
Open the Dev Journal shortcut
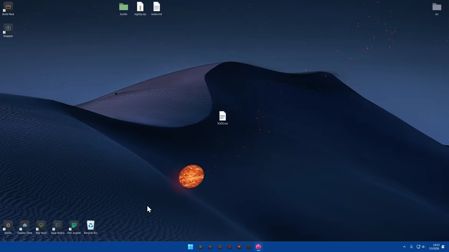(74, 227)
